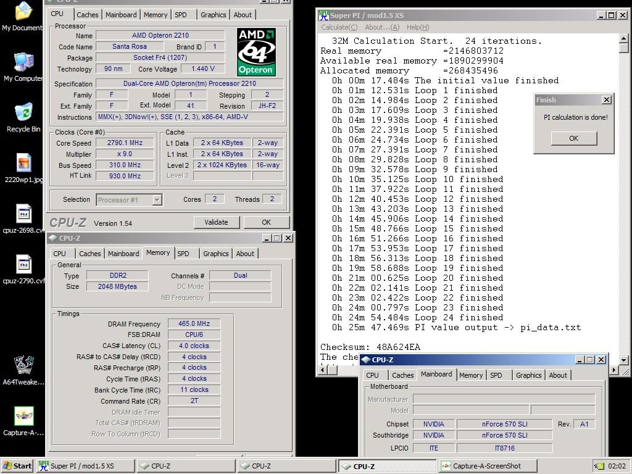Viewport: 632px width, 474px height.
Task: Click the AMD 64 Opteron logo
Action: [256, 52]
